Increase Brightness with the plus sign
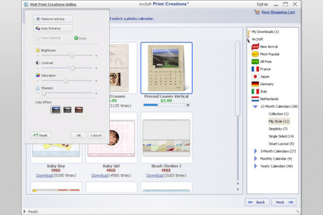Screen dimensions: 323x215 pos(96,56)
